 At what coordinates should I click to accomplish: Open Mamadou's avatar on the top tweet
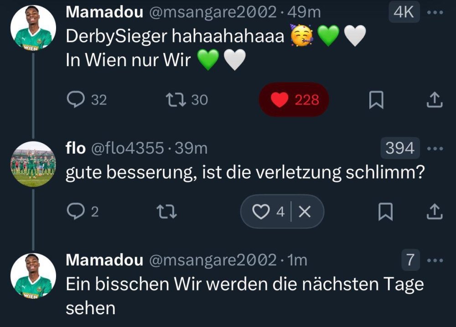point(33,28)
